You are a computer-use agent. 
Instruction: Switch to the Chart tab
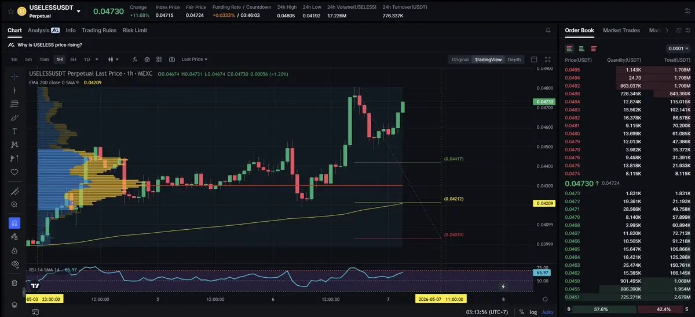coord(14,30)
